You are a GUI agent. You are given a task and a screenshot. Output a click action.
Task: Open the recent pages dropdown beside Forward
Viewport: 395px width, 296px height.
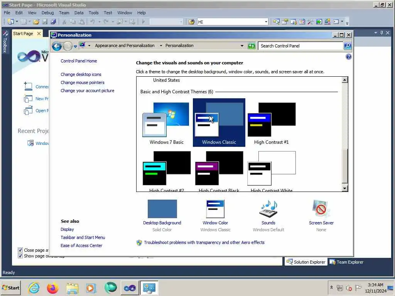tap(75, 47)
